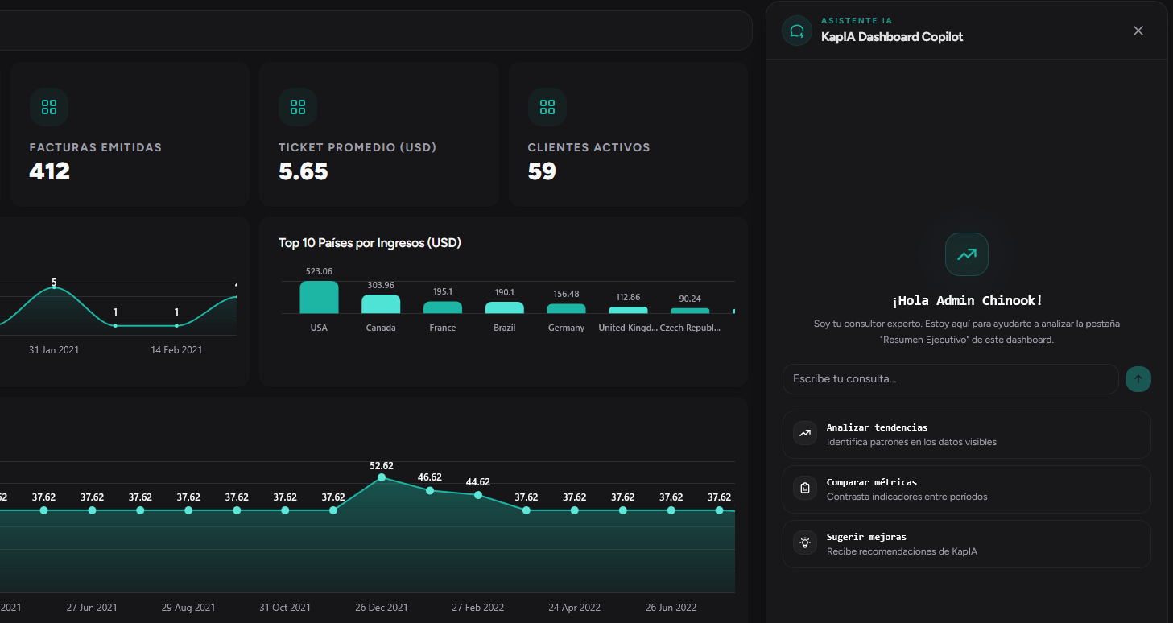Click the France bar in countries chart
Screen dimensions: 1173x623
pyautogui.click(x=443, y=307)
